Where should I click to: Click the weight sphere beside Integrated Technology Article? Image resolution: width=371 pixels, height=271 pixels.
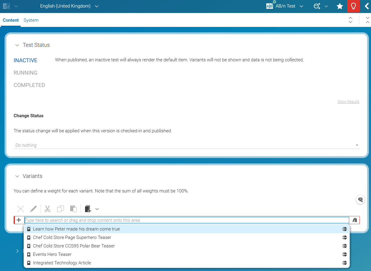click(x=345, y=263)
